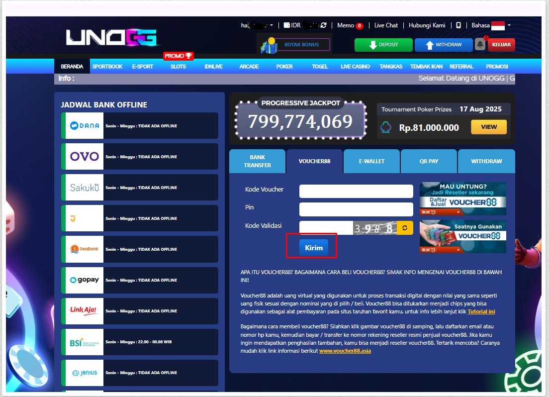Click the Indonesian flag language icon
Image resolution: width=549 pixels, height=397 pixels.
click(498, 25)
